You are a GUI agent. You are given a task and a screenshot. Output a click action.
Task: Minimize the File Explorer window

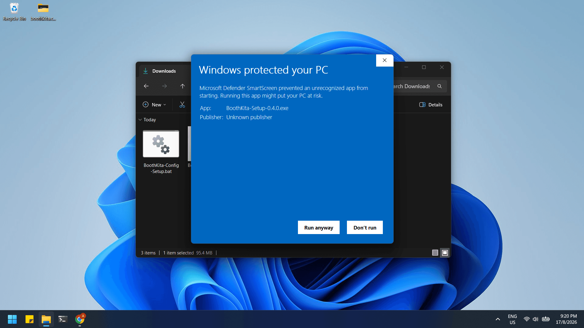click(406, 67)
